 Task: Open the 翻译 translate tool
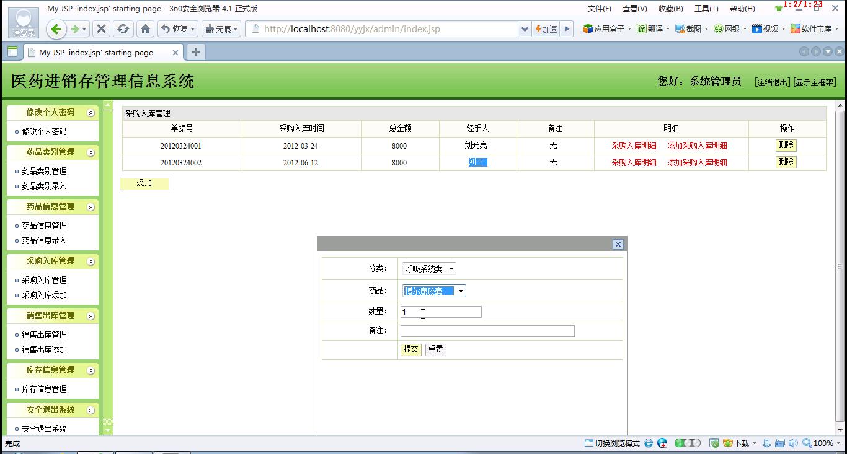650,29
